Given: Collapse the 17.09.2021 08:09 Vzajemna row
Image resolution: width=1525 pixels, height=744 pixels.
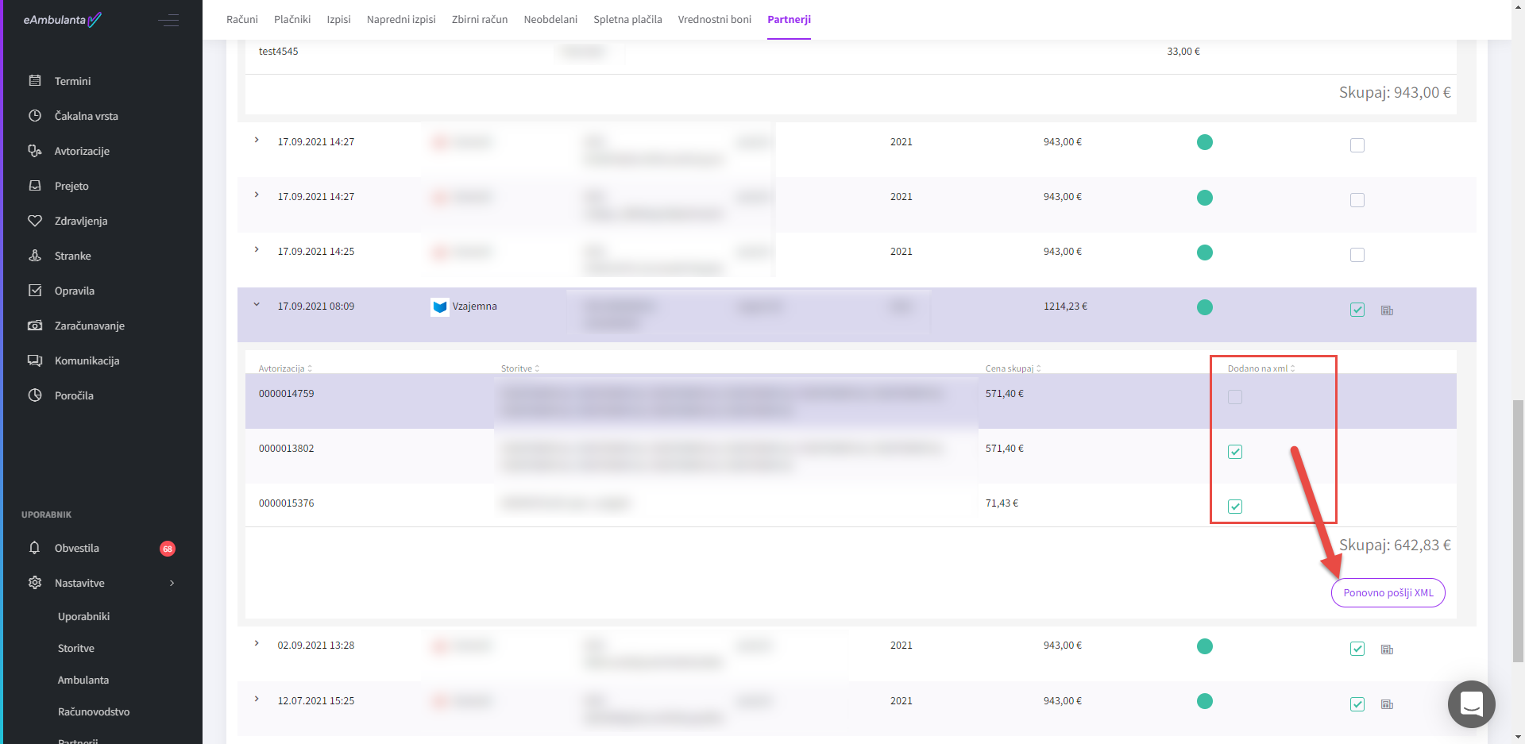Looking at the screenshot, I should point(257,305).
